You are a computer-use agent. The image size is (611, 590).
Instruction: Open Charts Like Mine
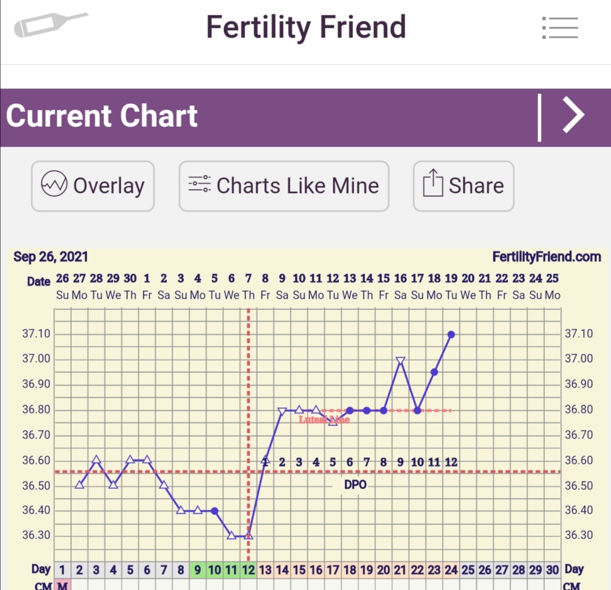point(284,186)
